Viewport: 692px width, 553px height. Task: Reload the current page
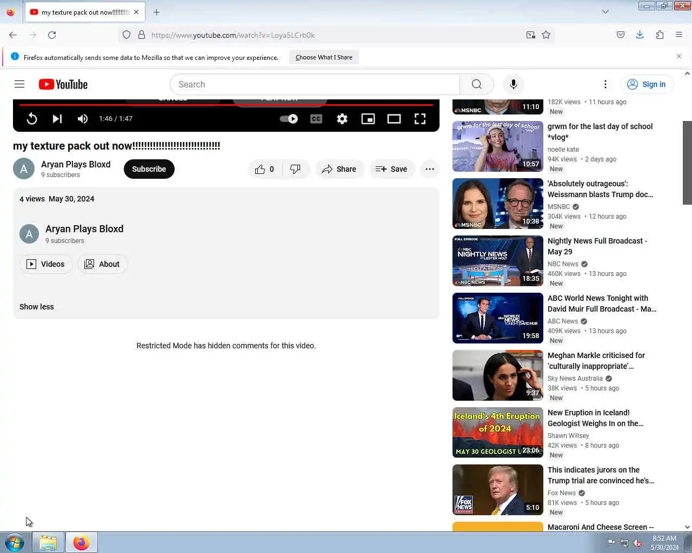coord(52,35)
